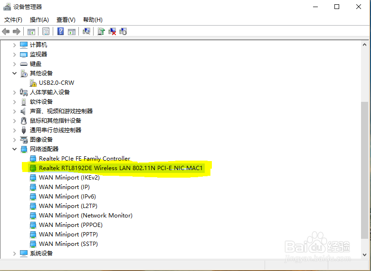
Task: Expand the 系统设备 node
Action: pyautogui.click(x=14, y=253)
